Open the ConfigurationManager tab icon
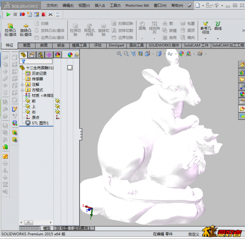The image size is (245, 239). tap(41, 55)
